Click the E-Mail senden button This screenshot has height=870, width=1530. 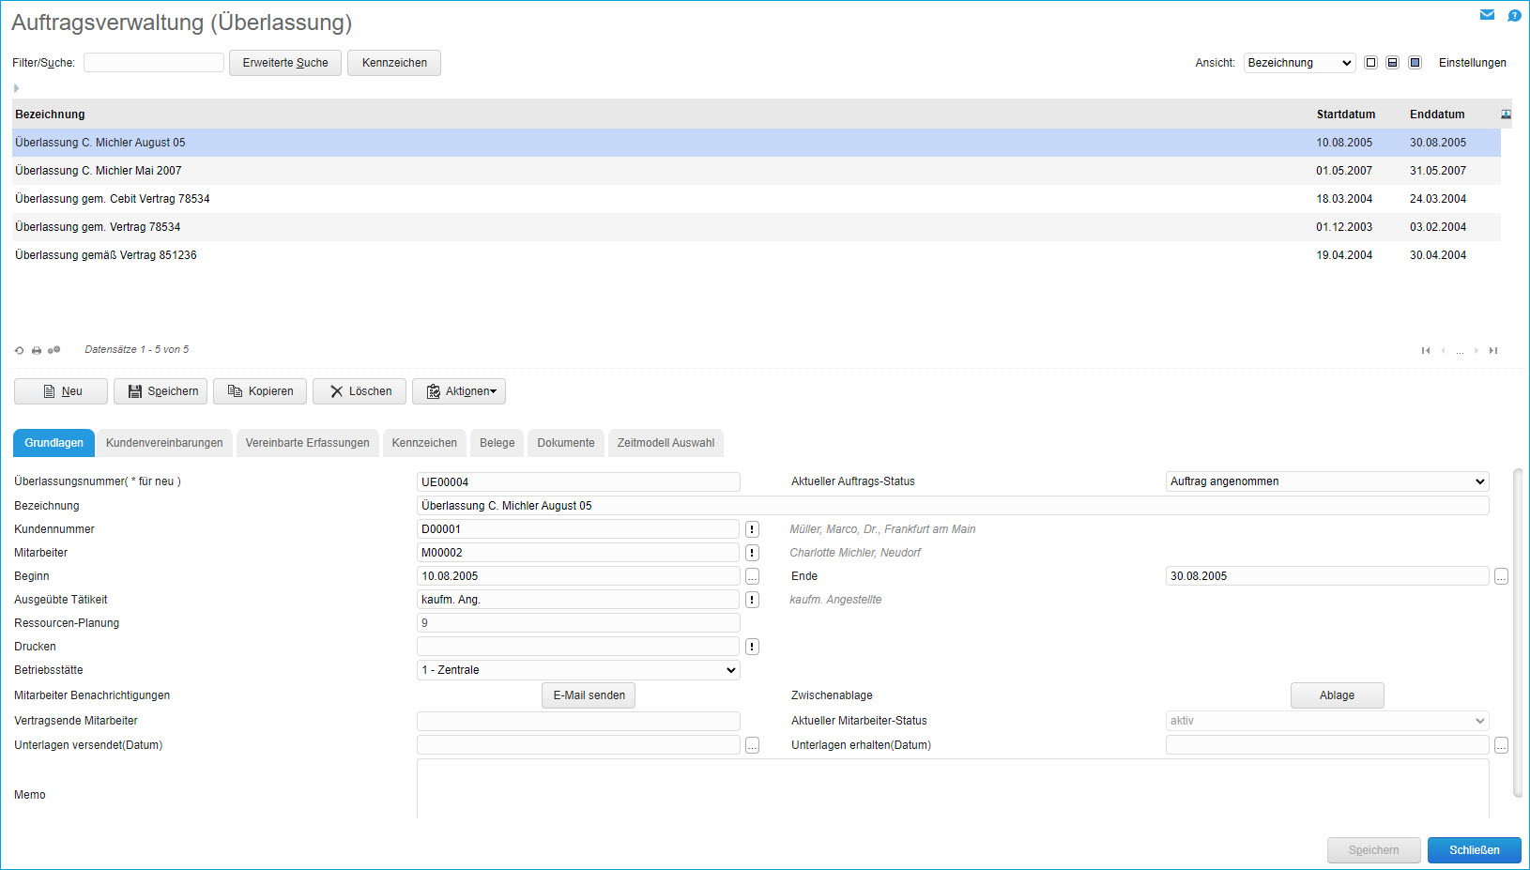click(x=589, y=695)
